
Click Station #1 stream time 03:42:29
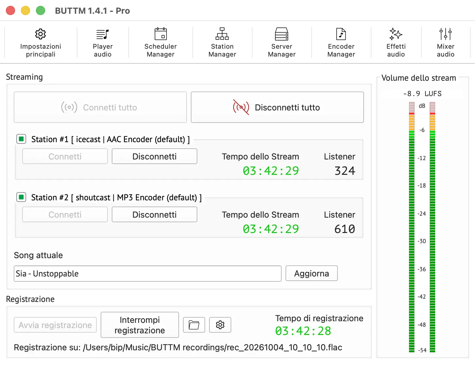click(271, 171)
